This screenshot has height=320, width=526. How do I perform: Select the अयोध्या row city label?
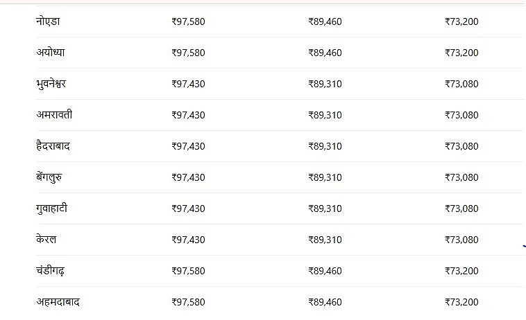[x=51, y=53]
